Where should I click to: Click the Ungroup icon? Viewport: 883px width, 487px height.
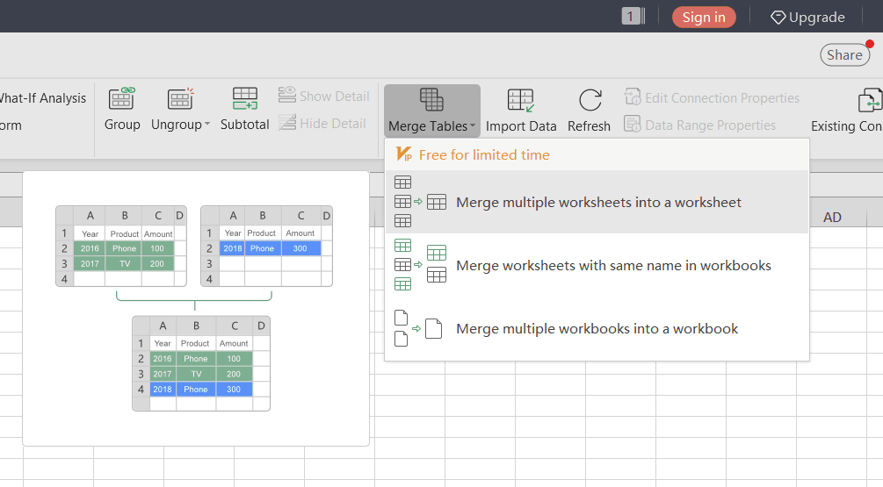pyautogui.click(x=180, y=99)
